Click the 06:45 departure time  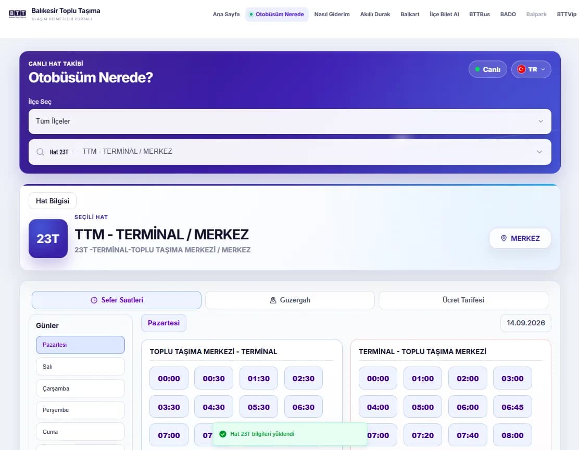point(512,407)
